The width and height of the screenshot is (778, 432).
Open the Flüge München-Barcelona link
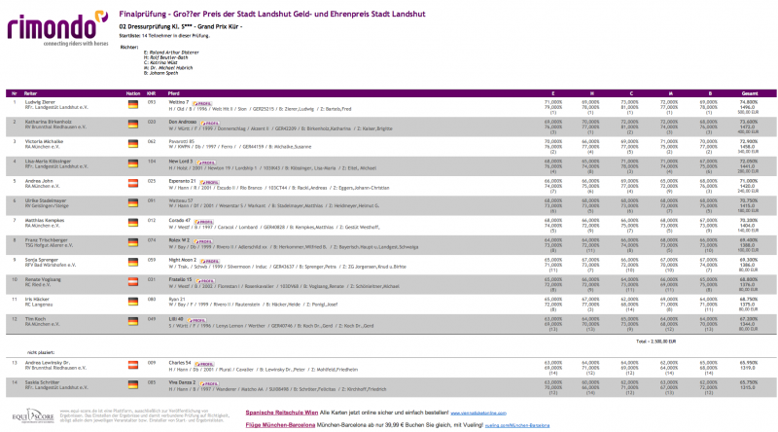280,425
